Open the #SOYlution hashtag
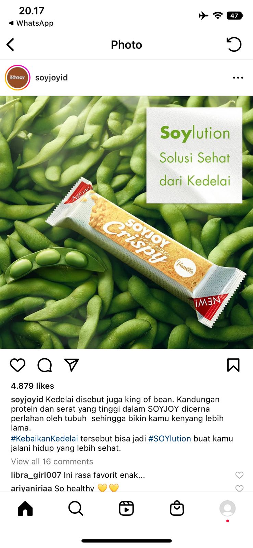 point(170,438)
